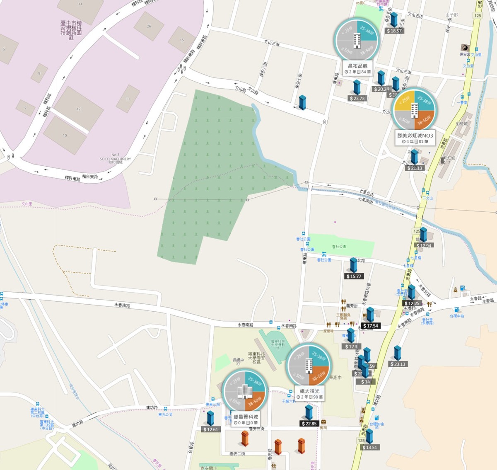Screen dimensions: 497x470
Task: Click the building marker above $17.54
Action: point(370,315)
